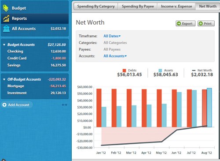Click the Mar '12 axis label
The image size is (220, 161).
coord(131,153)
